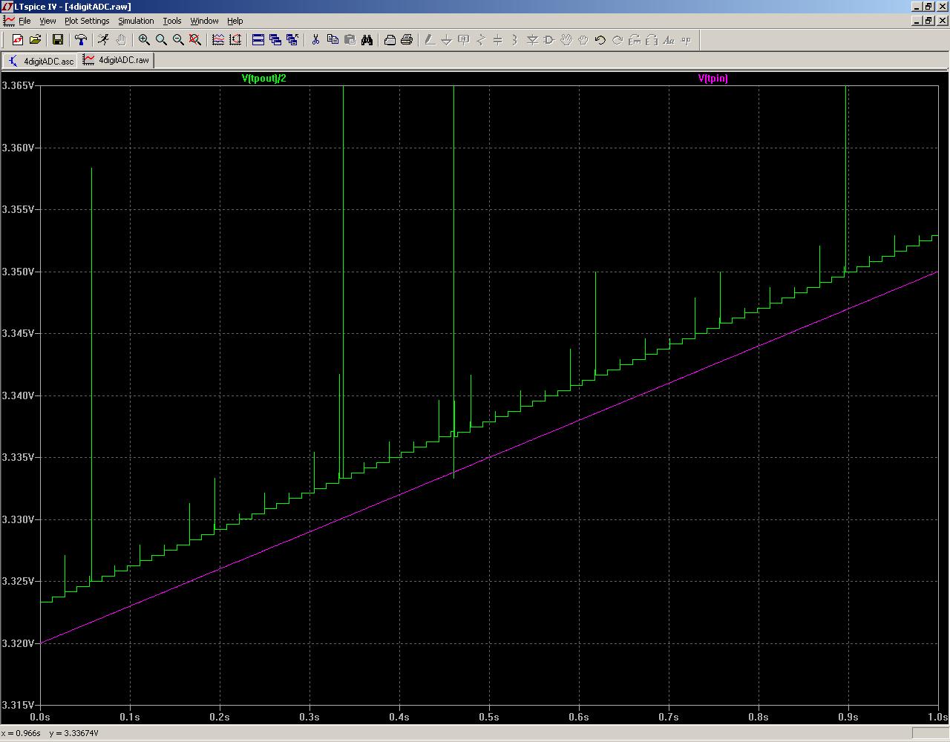Open the Window menu
The width and height of the screenshot is (950, 742).
pyautogui.click(x=204, y=21)
